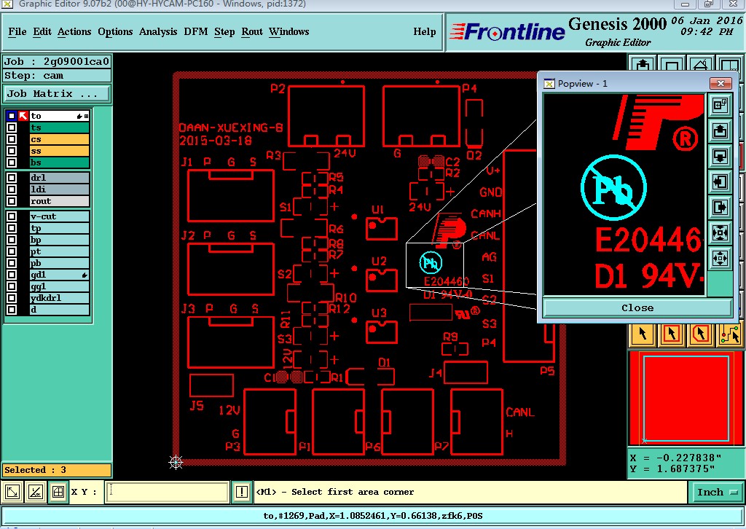Toggle display checkbox for layer gd1
The width and height of the screenshot is (746, 529).
point(12,275)
